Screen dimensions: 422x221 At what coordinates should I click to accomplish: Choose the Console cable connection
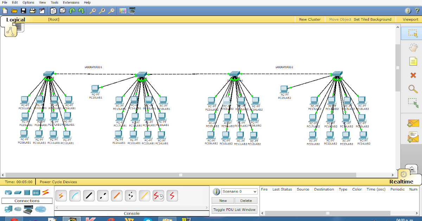pyautogui.click(x=75, y=196)
